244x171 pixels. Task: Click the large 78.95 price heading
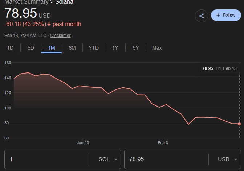pos(21,13)
